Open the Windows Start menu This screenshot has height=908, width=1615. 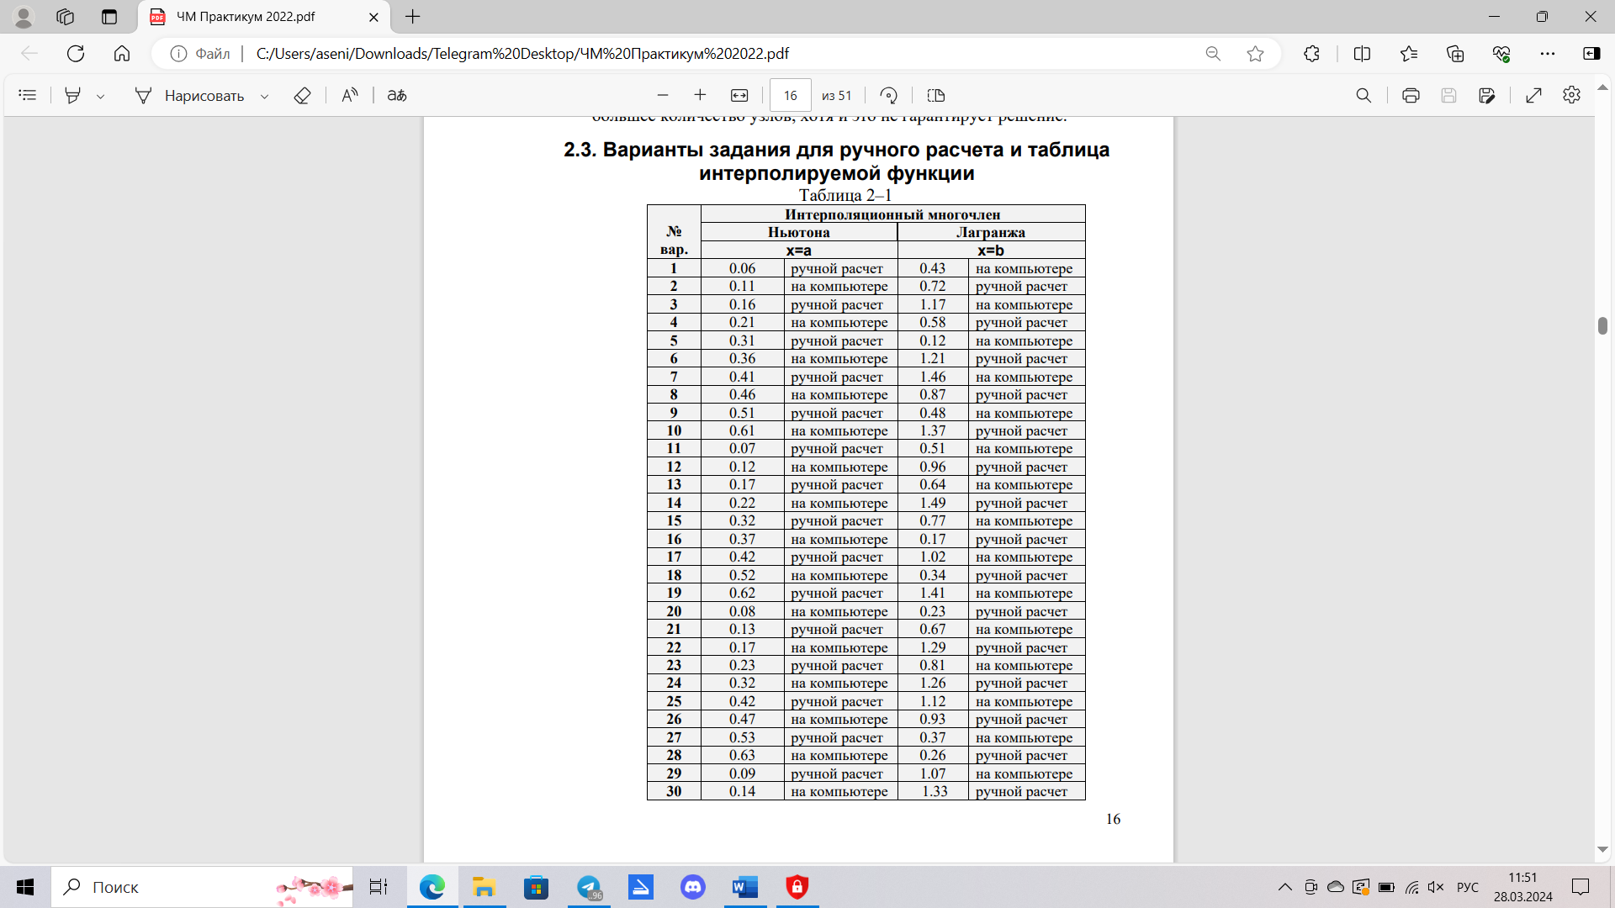(x=25, y=887)
